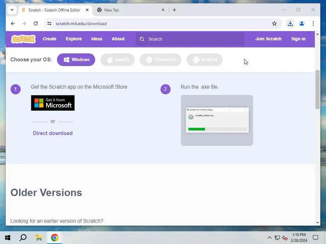
Task: Click 'Run the .exe file.' text
Action: click(x=200, y=87)
